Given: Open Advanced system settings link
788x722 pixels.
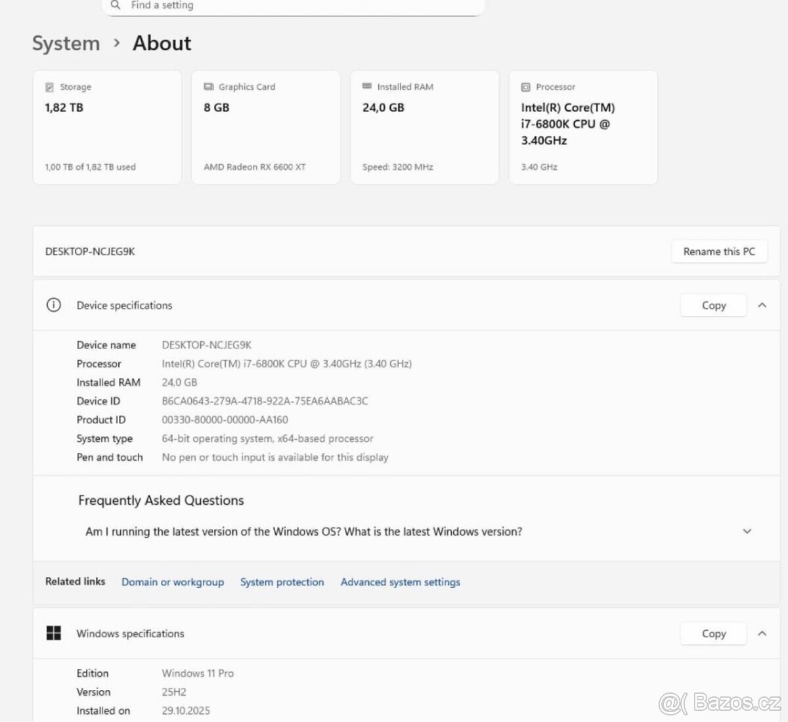Looking at the screenshot, I should point(401,582).
